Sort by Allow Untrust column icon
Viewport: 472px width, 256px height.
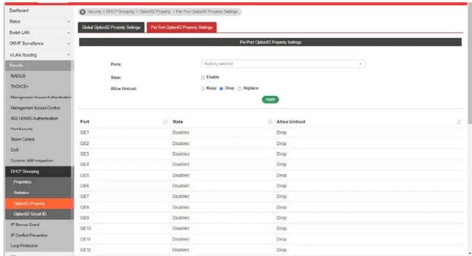point(459,122)
